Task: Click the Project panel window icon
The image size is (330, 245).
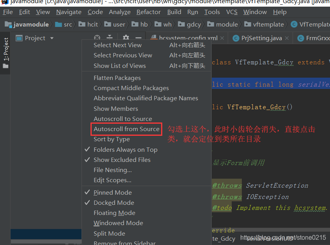Action: click(x=19, y=38)
